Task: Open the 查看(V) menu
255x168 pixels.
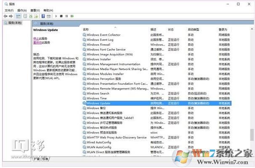Action: [x=35, y=10]
